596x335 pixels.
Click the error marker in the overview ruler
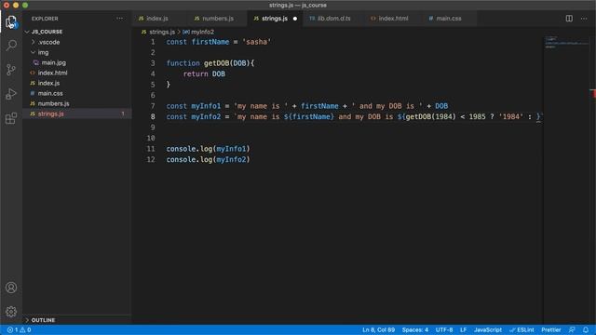[x=592, y=93]
